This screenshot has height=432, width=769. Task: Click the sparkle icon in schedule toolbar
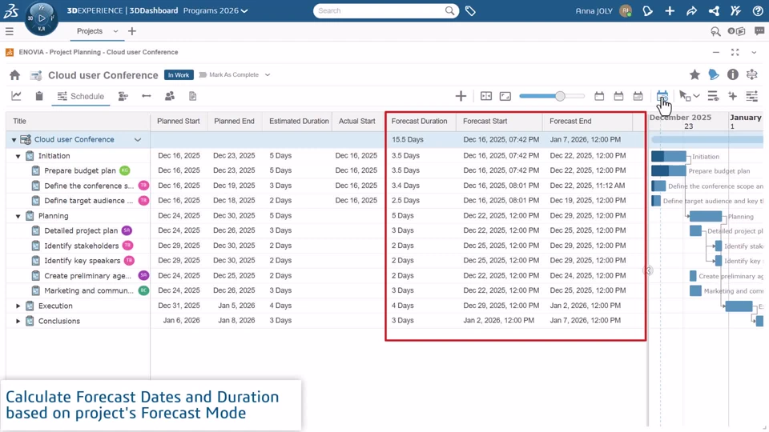click(x=732, y=96)
